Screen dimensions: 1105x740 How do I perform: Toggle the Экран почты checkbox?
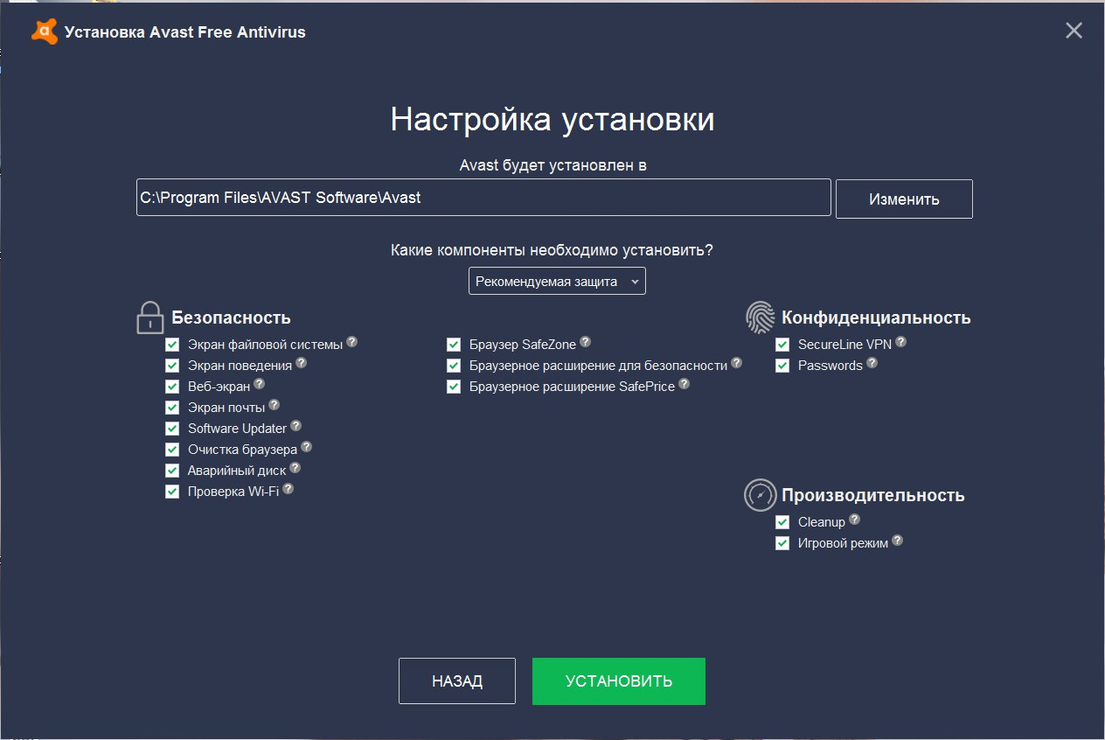coord(172,407)
